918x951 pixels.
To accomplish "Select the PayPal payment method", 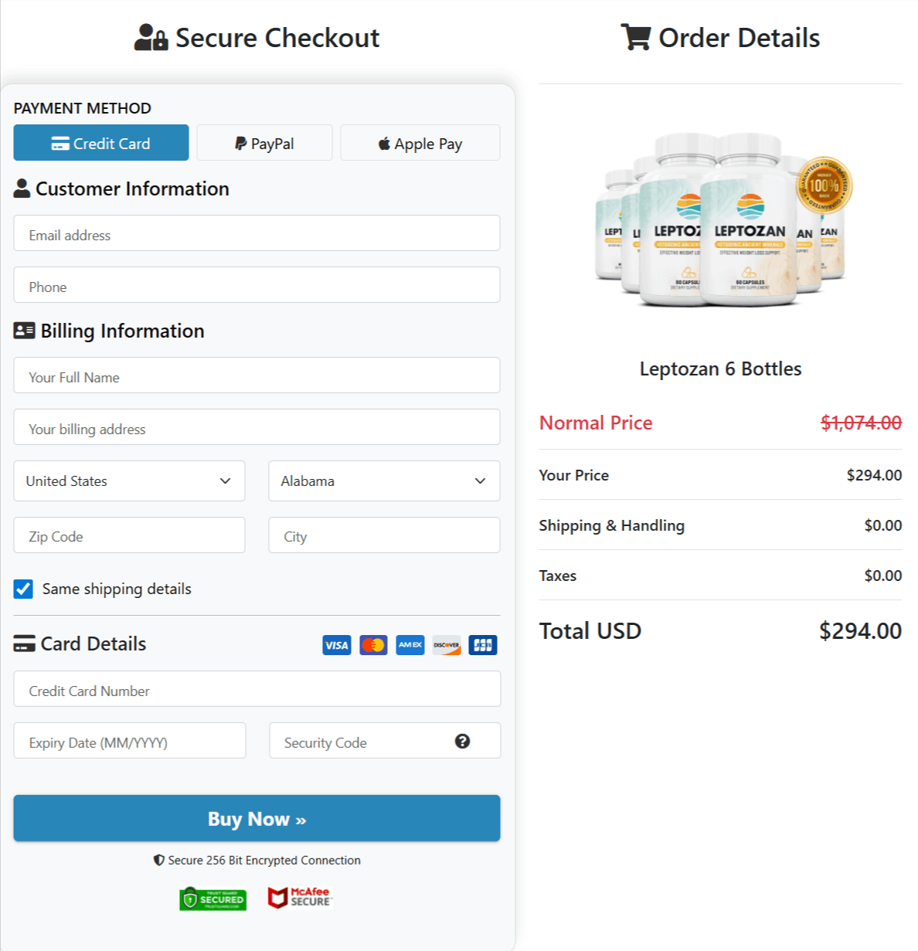I will (263, 142).
